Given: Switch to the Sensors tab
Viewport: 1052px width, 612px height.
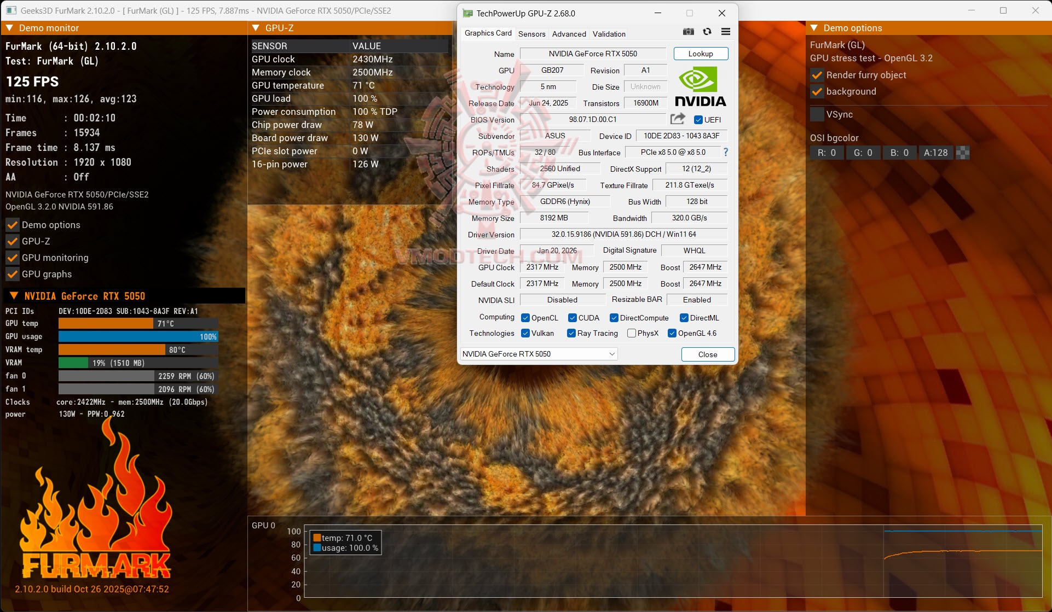Looking at the screenshot, I should pos(531,34).
